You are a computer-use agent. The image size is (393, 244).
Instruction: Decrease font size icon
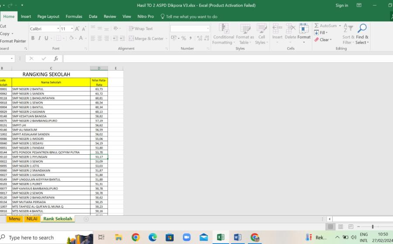(x=84, y=29)
